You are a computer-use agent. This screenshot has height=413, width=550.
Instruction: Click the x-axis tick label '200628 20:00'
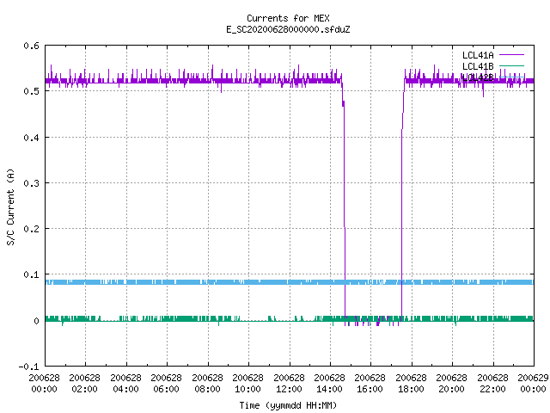click(451, 383)
